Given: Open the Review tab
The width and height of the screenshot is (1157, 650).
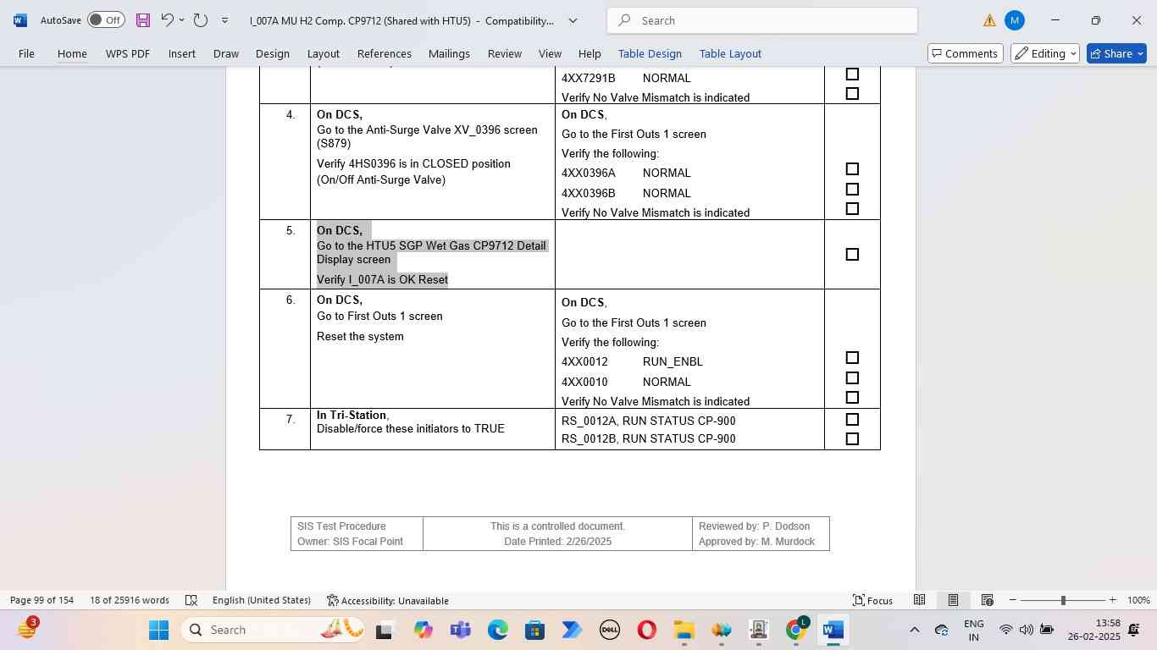Looking at the screenshot, I should click(x=505, y=53).
